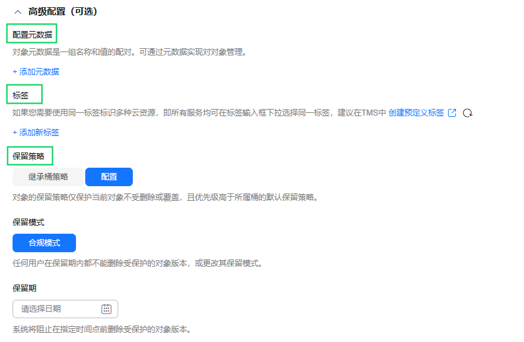This screenshot has width=524, height=342.
Task: Click text 任何用户在保留期内都不能删除受保护的对象版本
Action: (100, 263)
